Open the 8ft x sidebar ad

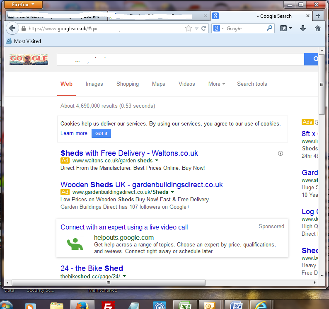point(310,134)
